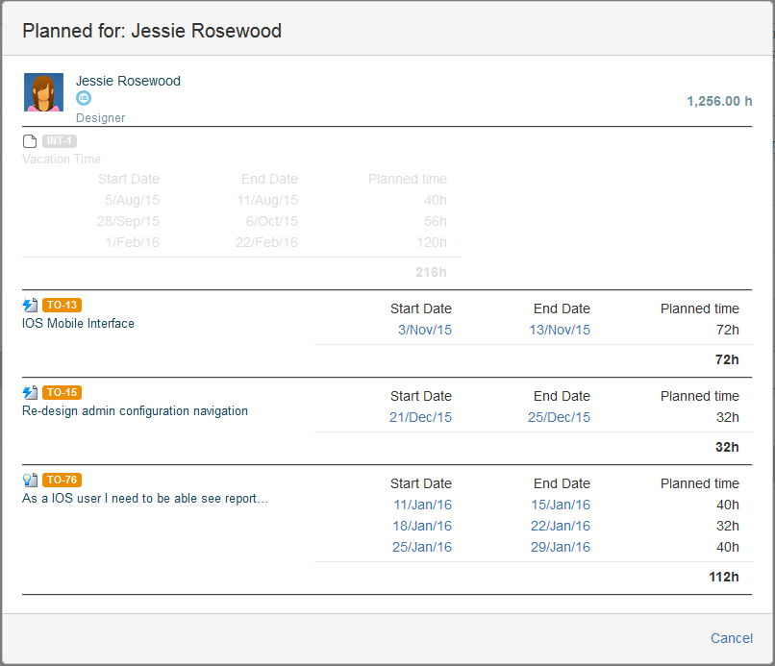775x666 pixels.
Task: Open the TO-76 issue key badge
Action: click(62, 481)
